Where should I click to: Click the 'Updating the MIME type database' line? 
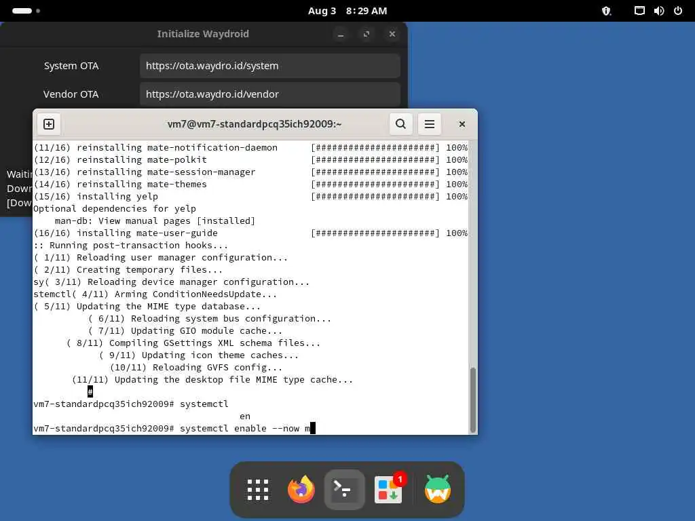pos(147,306)
